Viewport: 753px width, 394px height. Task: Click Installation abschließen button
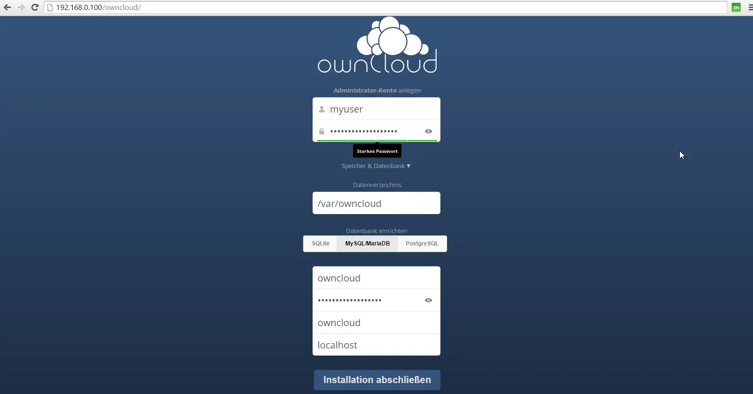(x=377, y=380)
